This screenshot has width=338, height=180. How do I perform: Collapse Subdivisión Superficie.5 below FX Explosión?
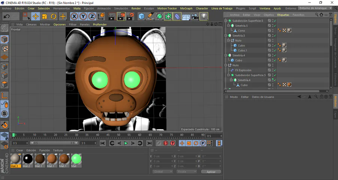click(x=229, y=75)
